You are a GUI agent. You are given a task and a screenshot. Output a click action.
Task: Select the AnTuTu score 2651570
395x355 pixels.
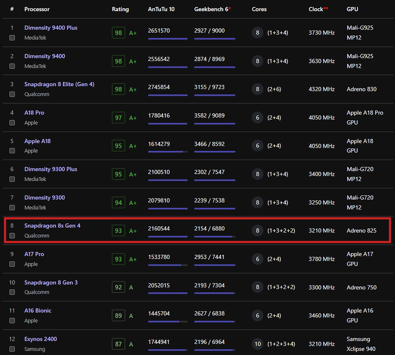tap(159, 31)
